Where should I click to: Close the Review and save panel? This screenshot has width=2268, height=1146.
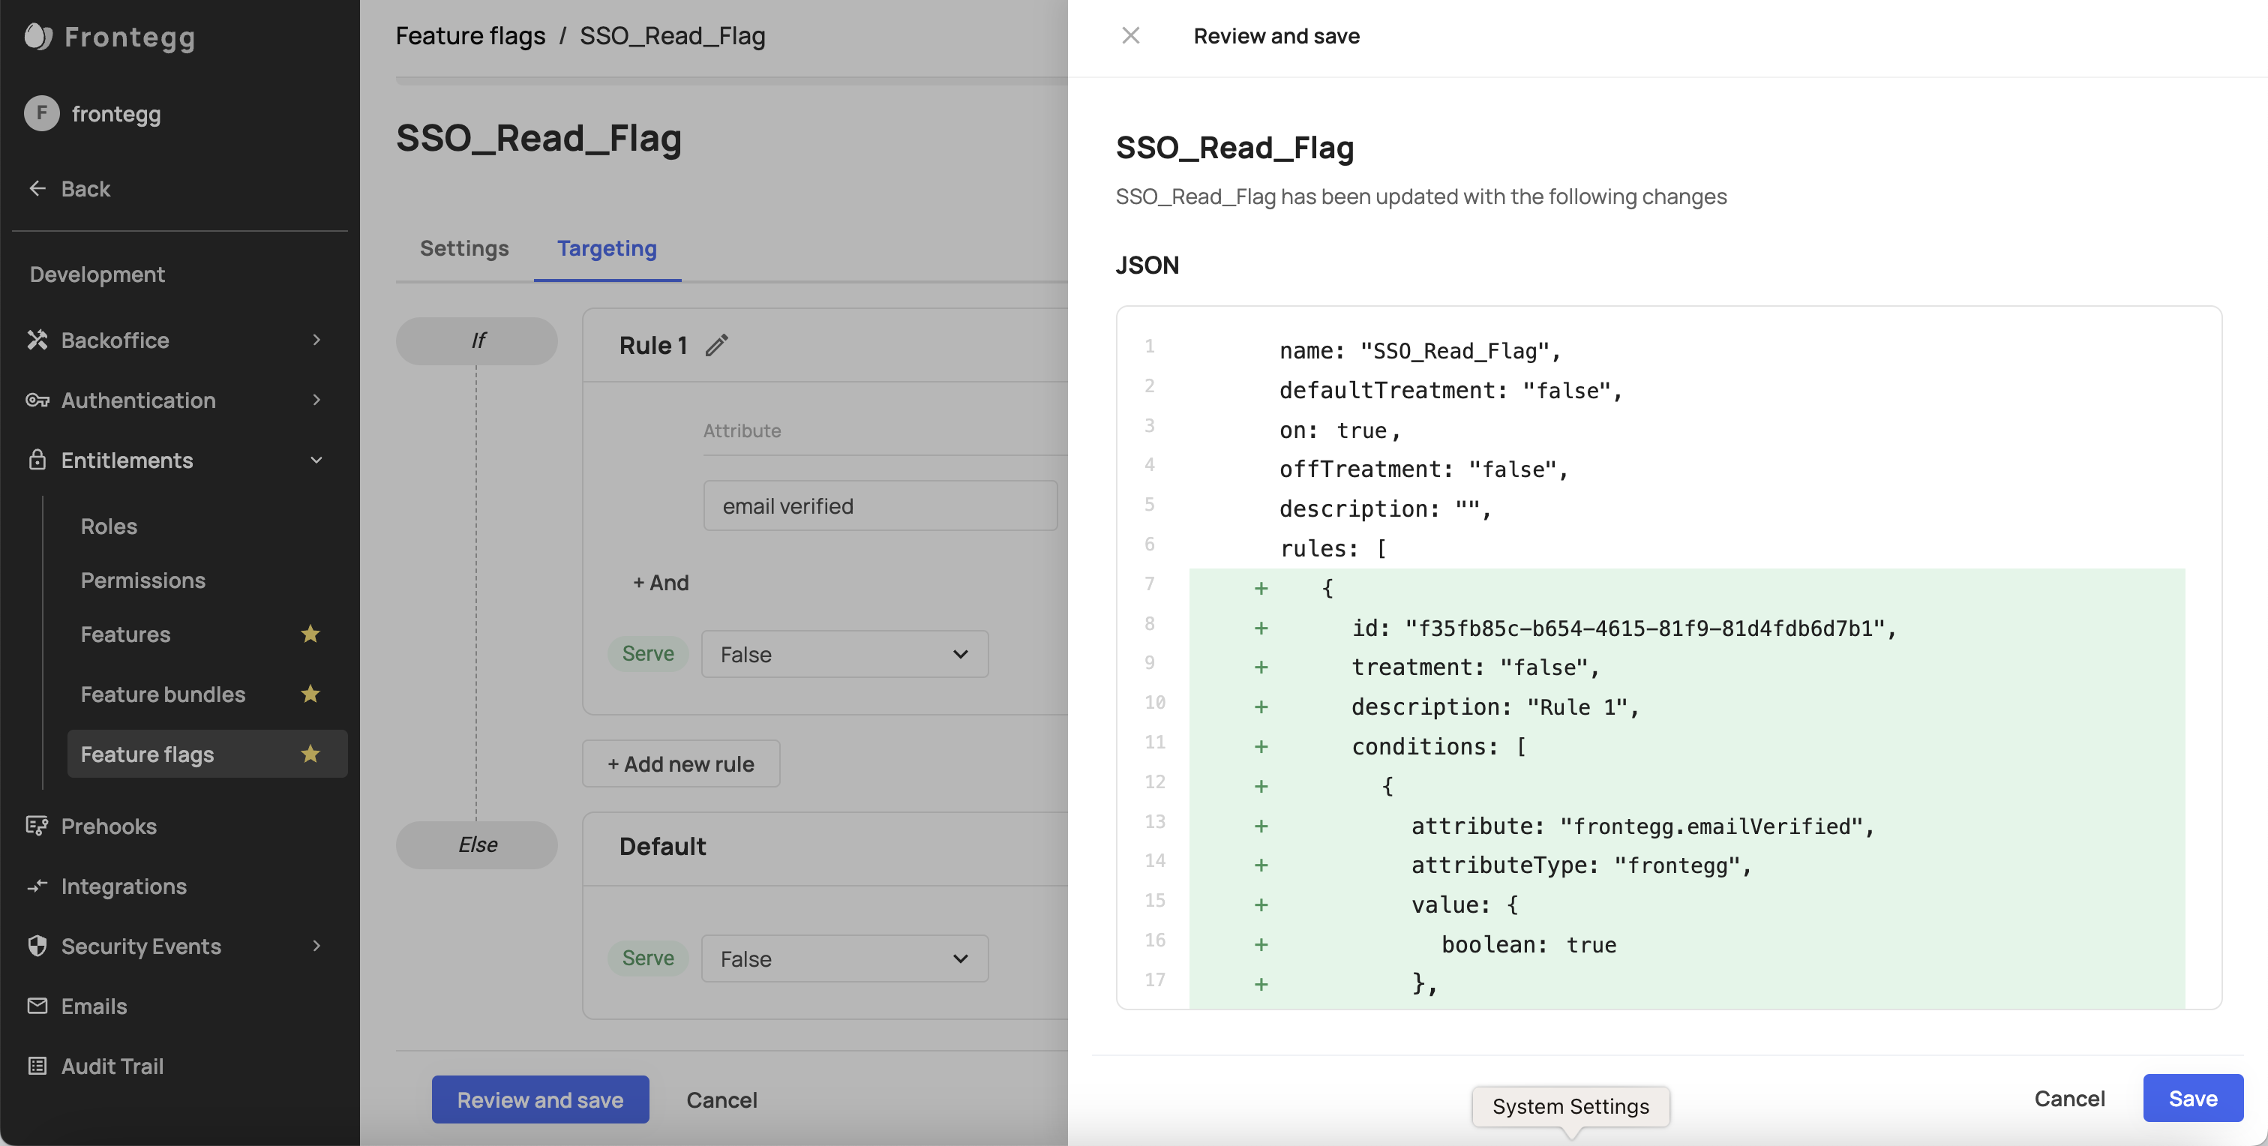[1130, 36]
